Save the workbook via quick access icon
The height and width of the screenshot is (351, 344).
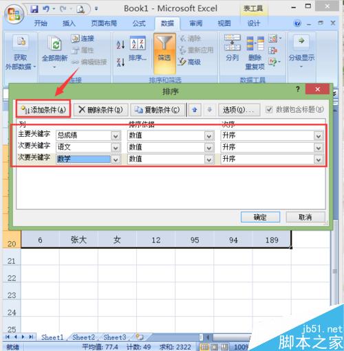(x=34, y=9)
